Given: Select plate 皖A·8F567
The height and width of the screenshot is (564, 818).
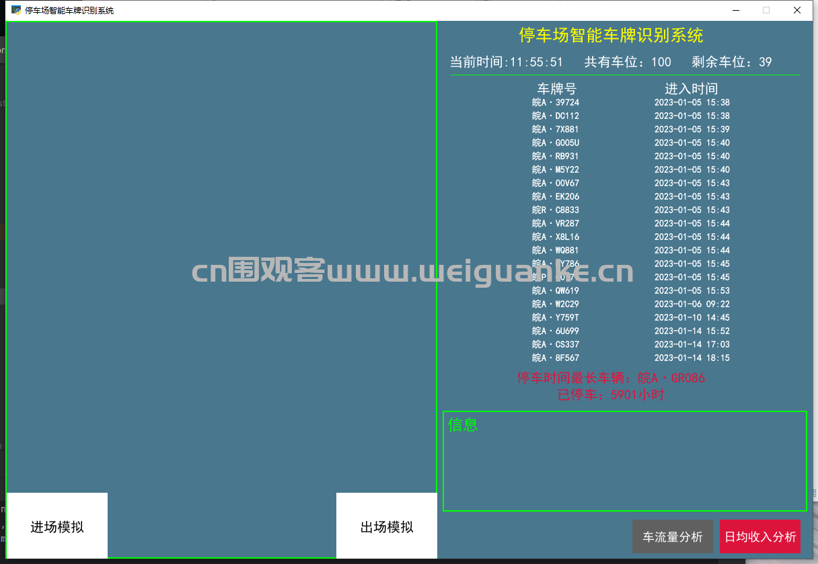Looking at the screenshot, I should coord(556,358).
